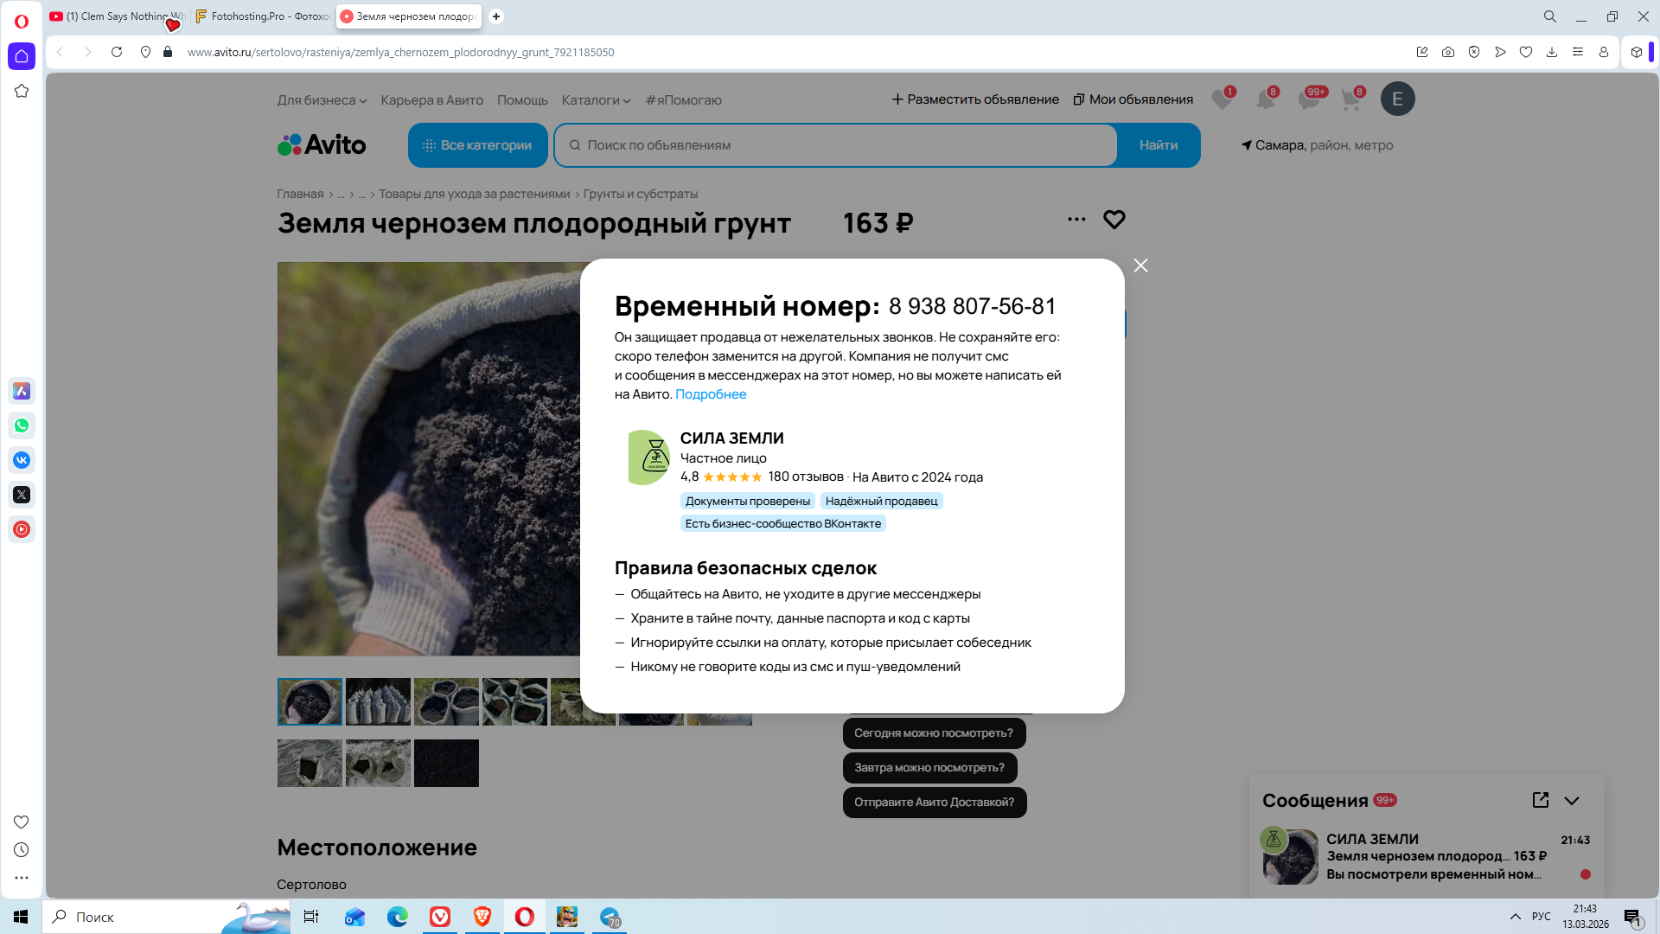Open WhatsApp in the Opera sidebar

[x=22, y=425]
